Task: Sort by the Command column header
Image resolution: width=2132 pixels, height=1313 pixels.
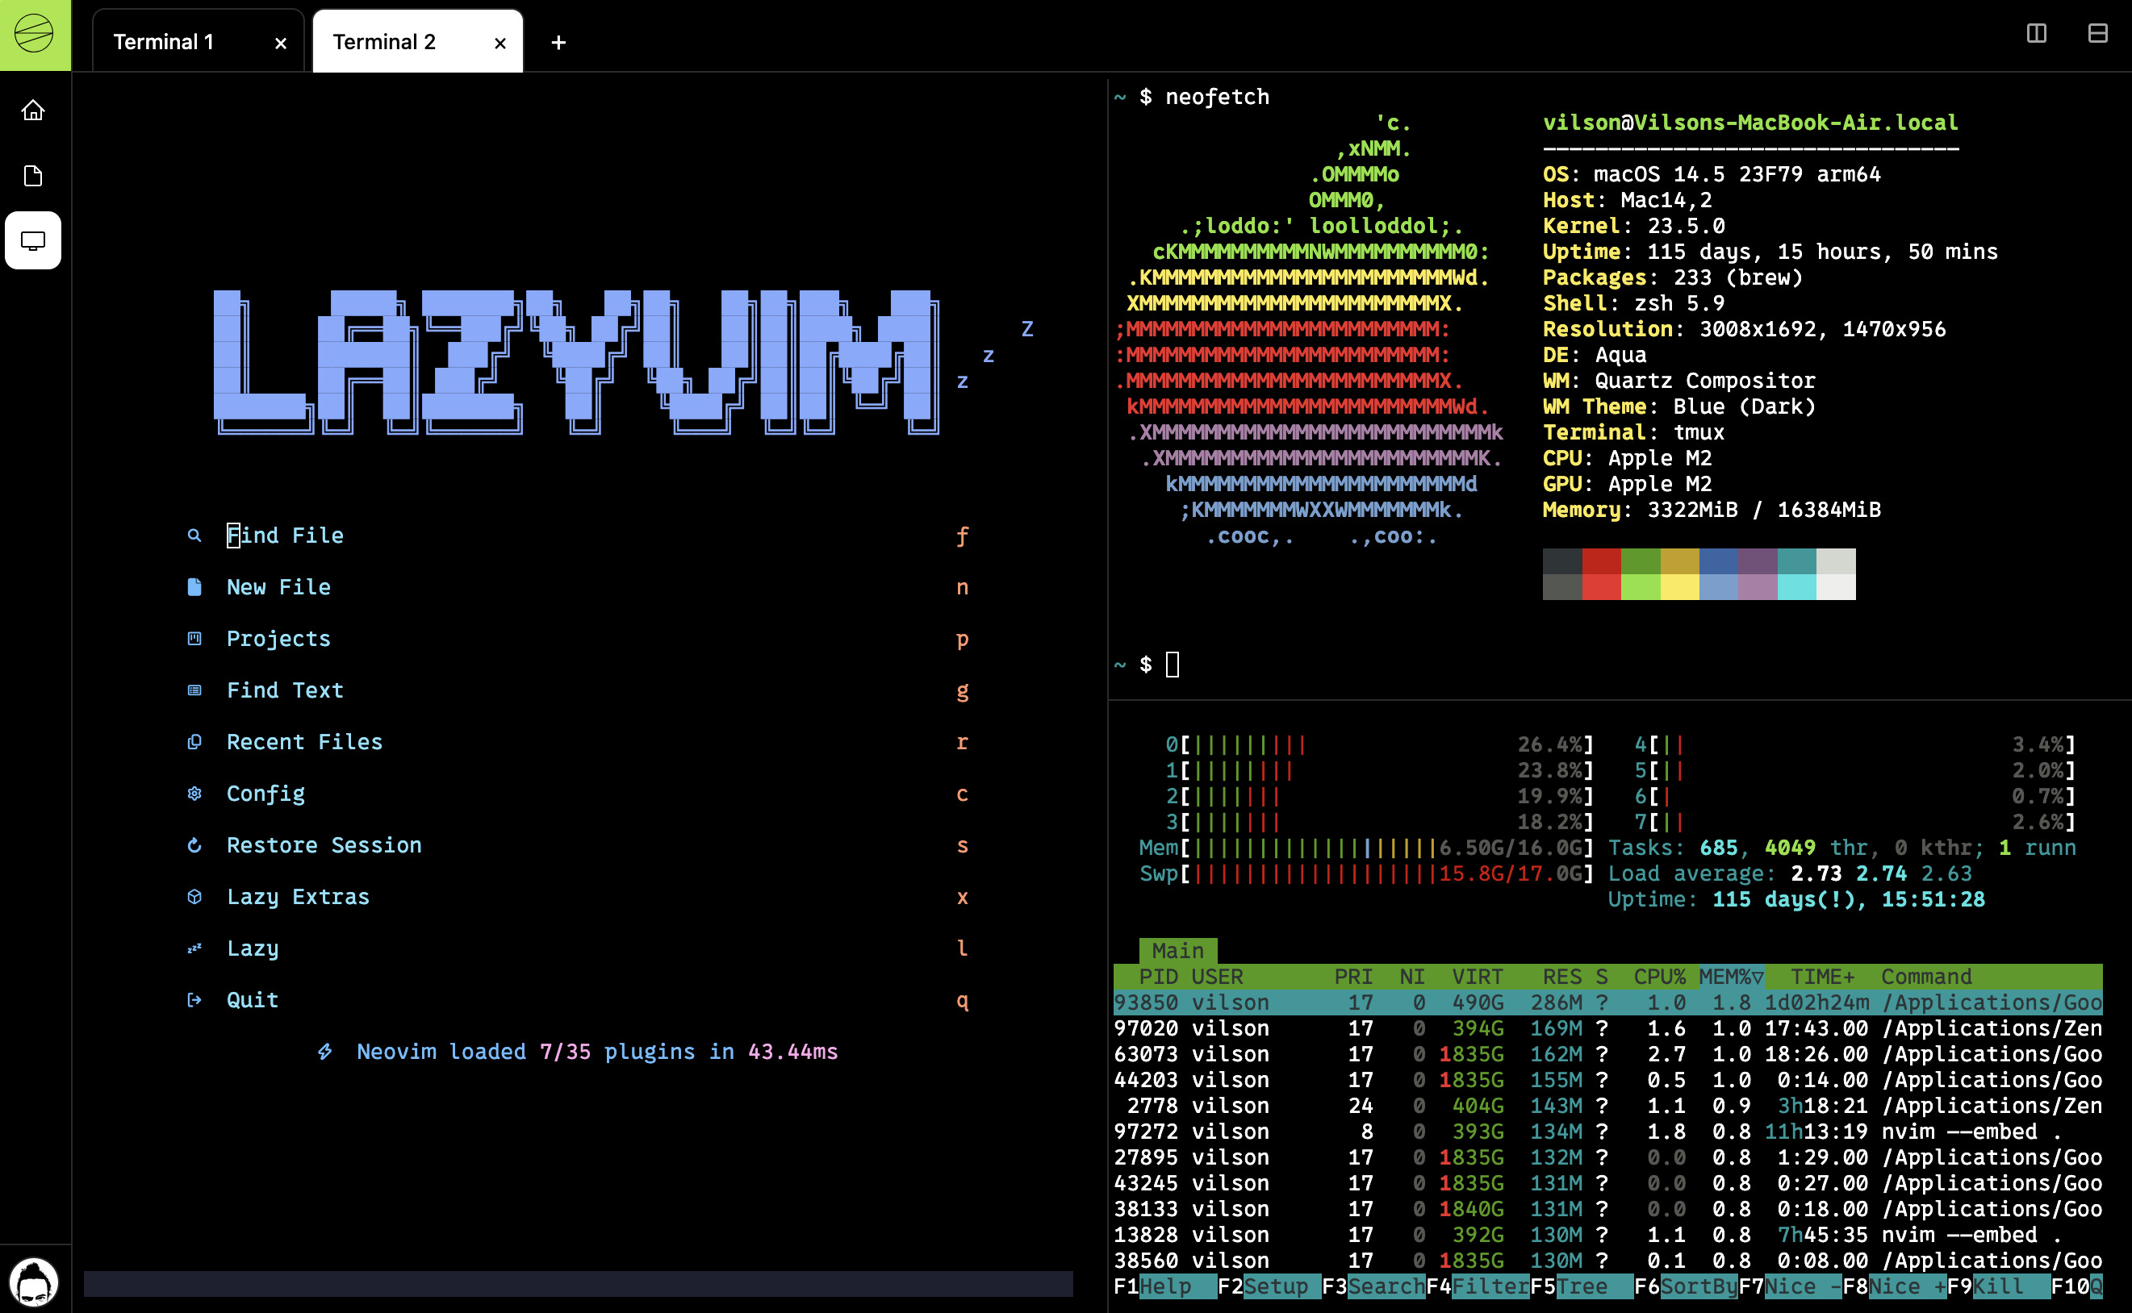Action: (x=1926, y=977)
